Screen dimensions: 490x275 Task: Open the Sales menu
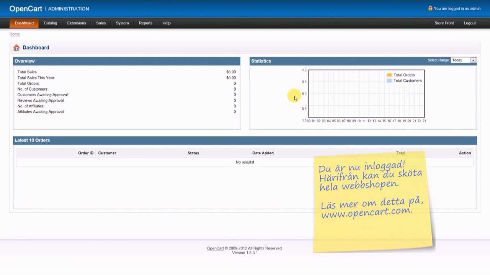101,23
